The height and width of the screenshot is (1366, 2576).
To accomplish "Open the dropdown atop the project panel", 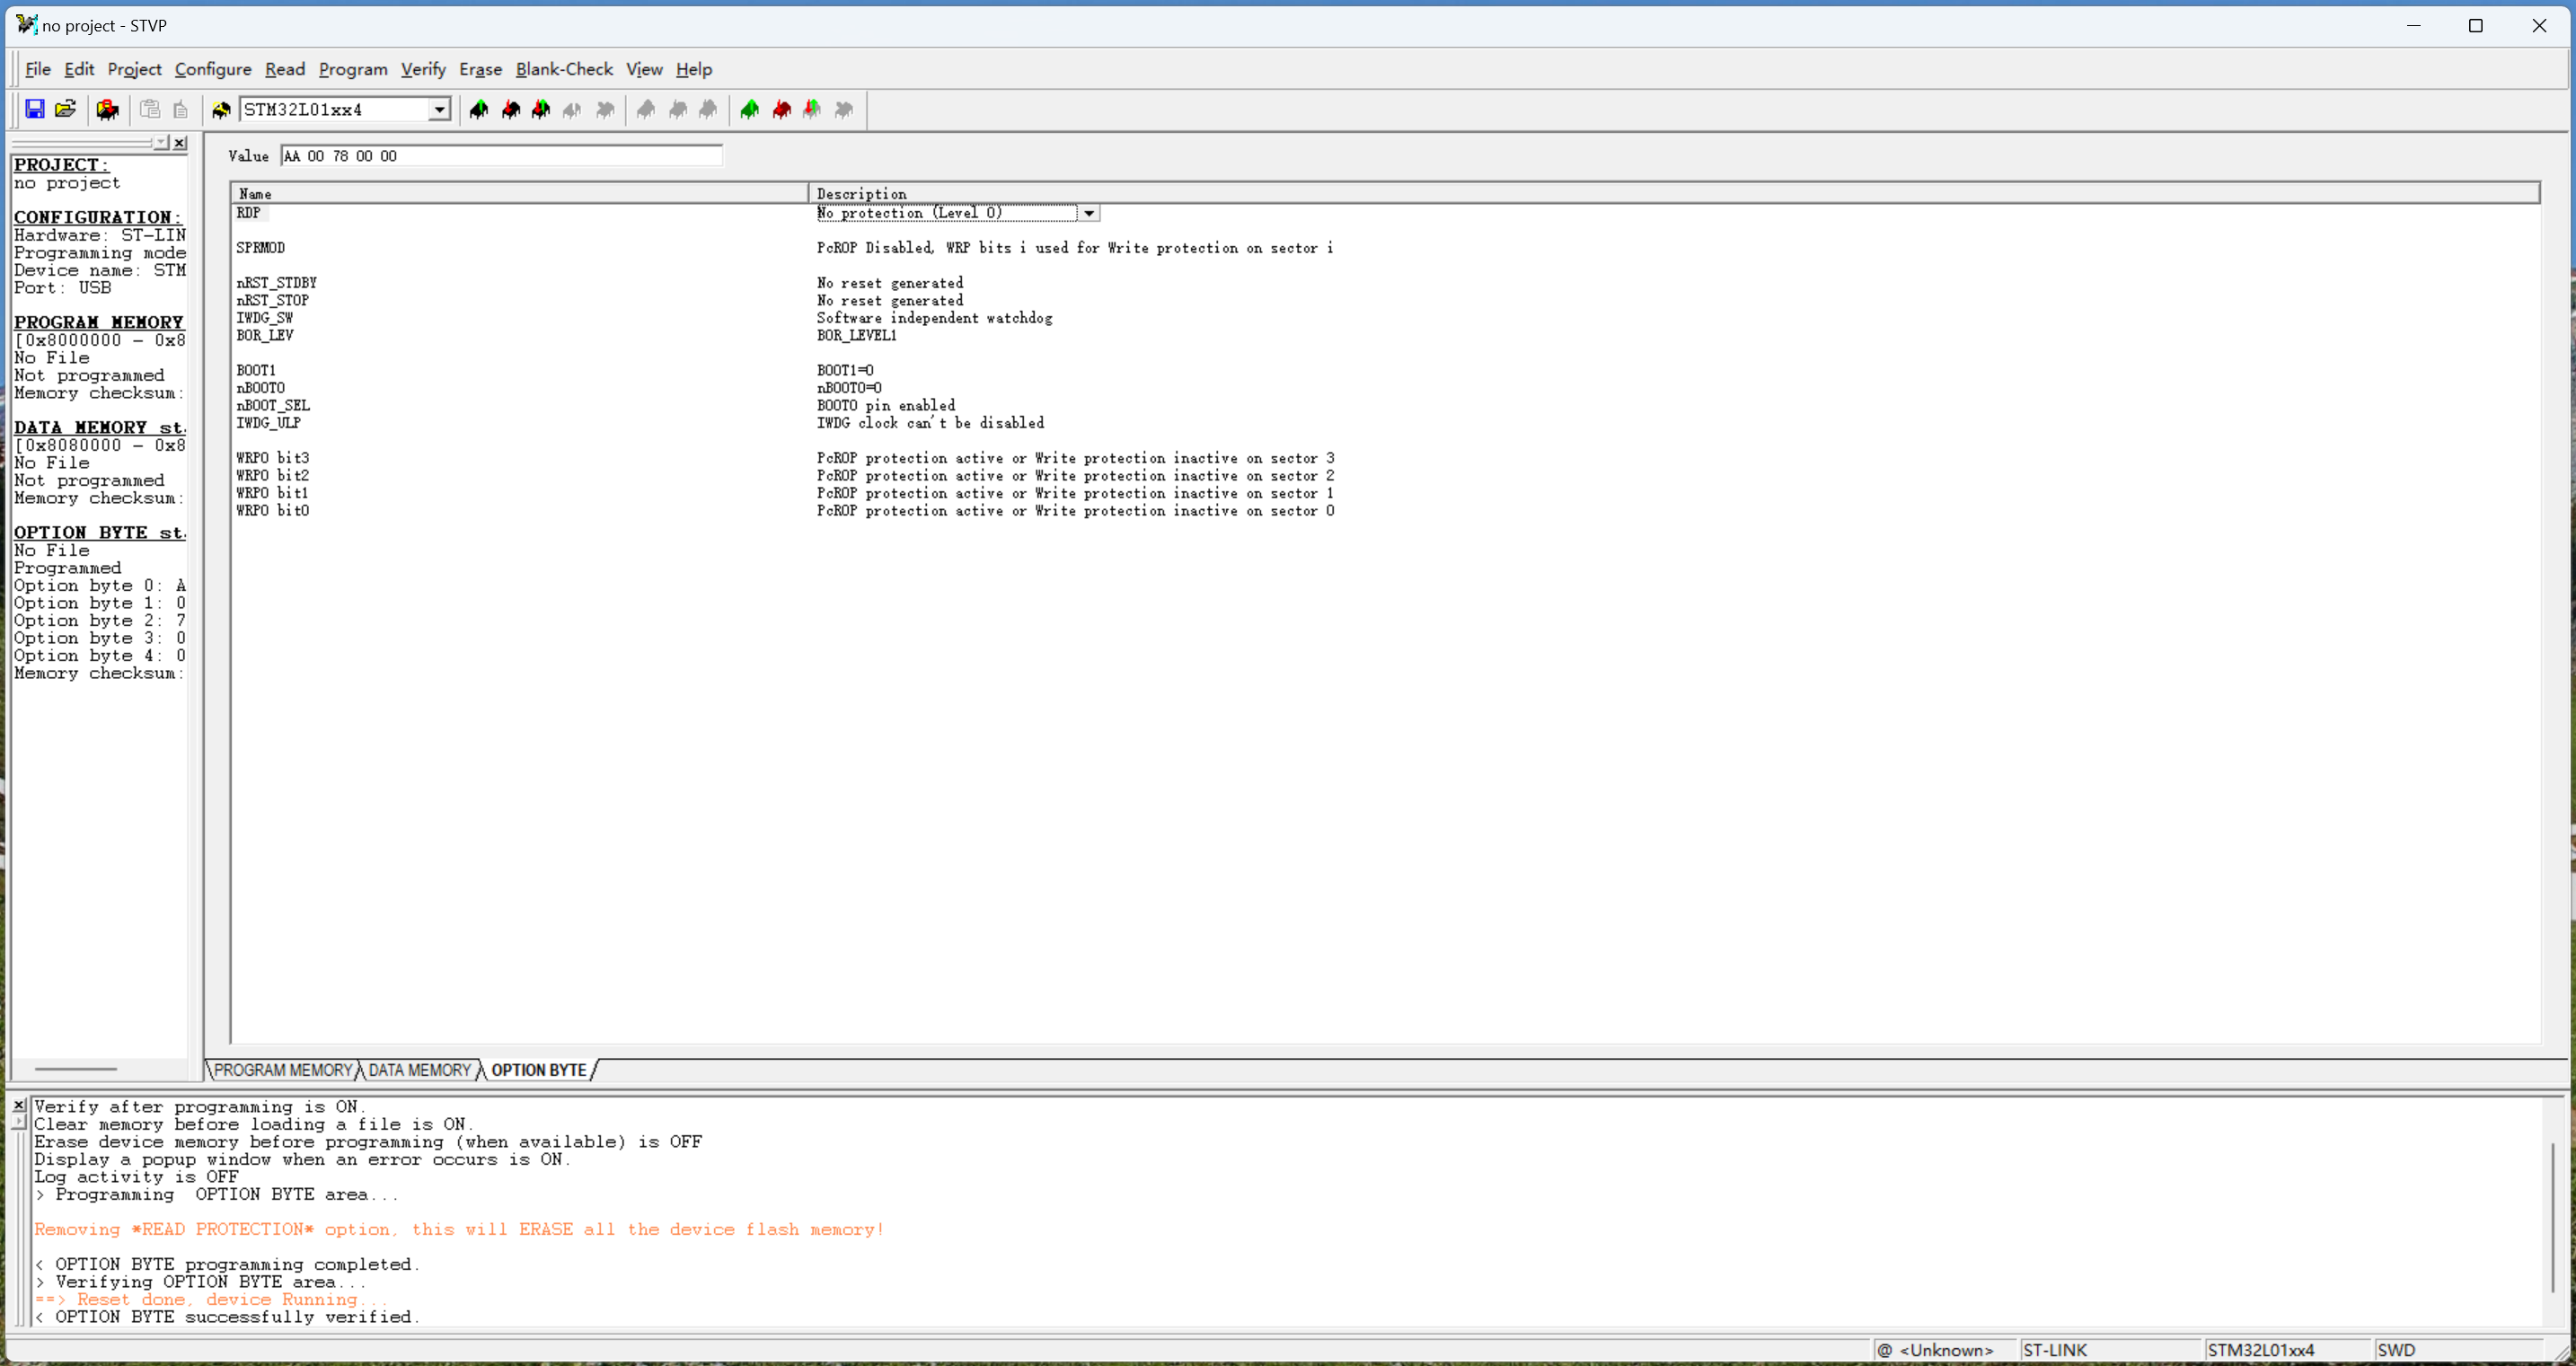I will coord(160,142).
